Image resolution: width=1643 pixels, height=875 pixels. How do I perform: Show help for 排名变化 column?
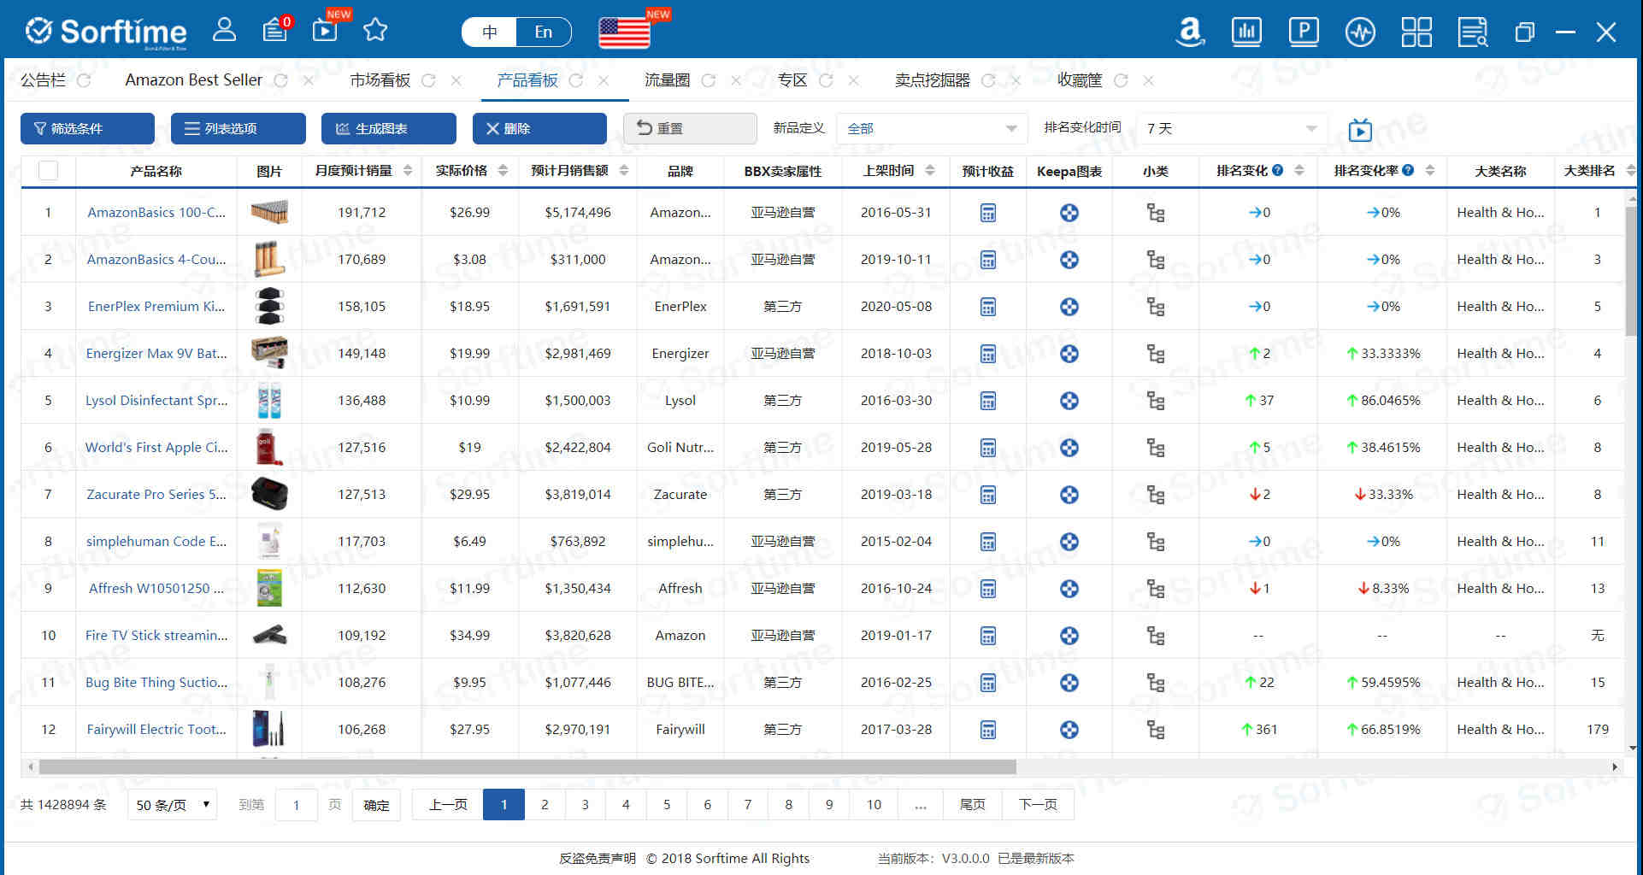click(1277, 170)
